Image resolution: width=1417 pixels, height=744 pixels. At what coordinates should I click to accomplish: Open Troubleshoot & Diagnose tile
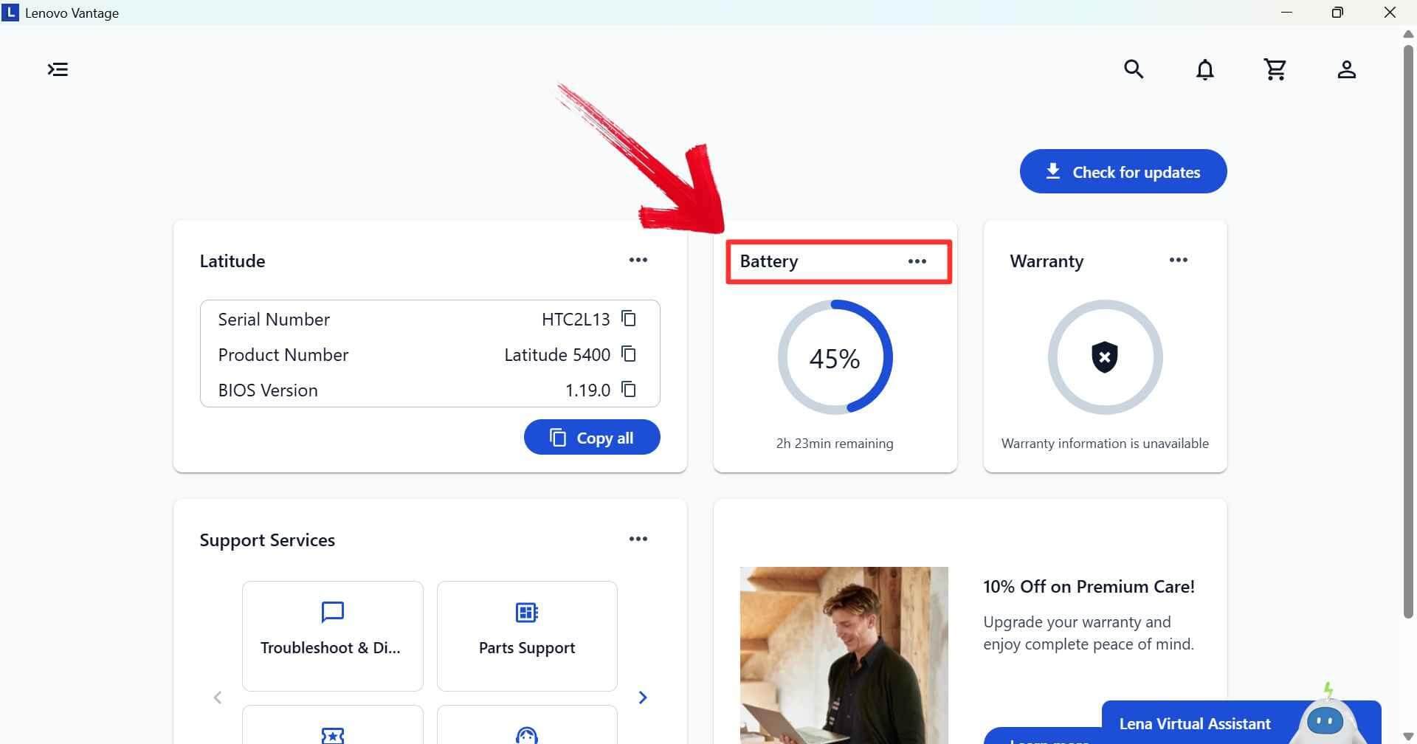coord(333,636)
